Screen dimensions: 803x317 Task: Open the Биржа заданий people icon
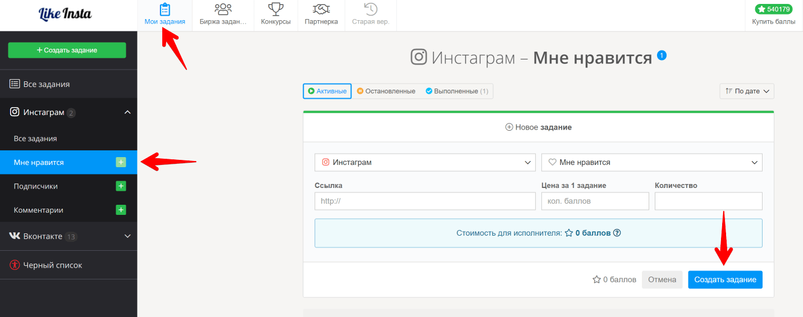coord(223,10)
